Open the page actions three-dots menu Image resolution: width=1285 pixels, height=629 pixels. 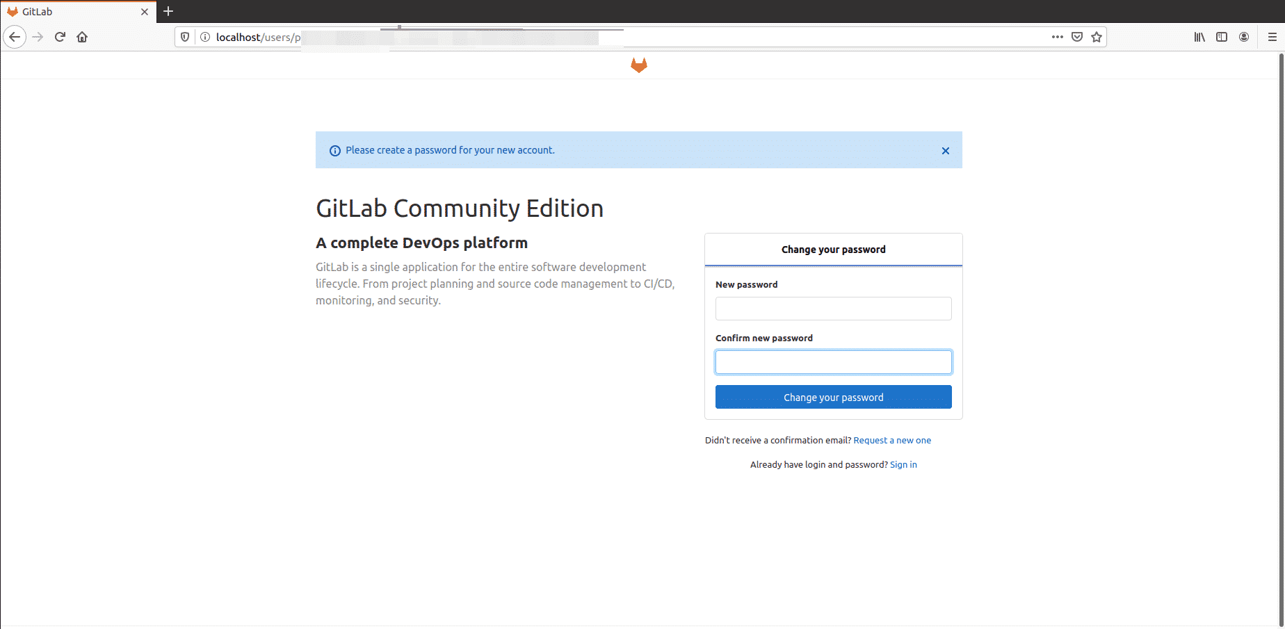point(1057,37)
